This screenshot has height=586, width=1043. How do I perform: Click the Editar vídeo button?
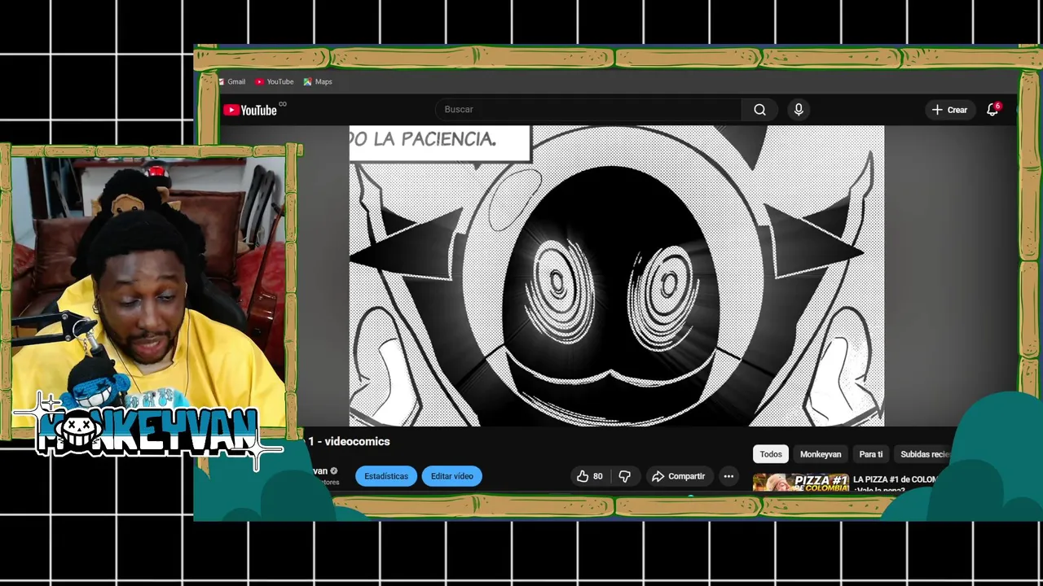coord(452,476)
